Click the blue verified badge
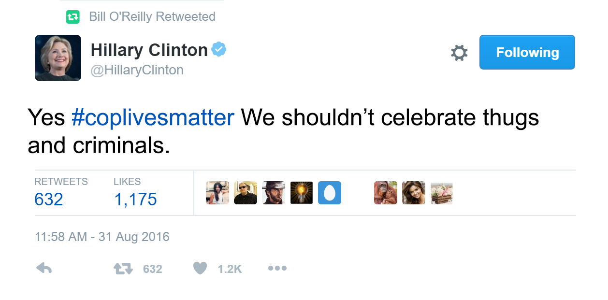This screenshot has width=608, height=300. pos(219,49)
